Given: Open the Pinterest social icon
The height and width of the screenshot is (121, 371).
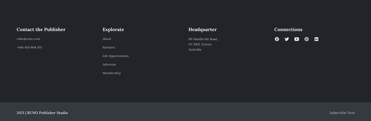Looking at the screenshot, I should point(306,39).
